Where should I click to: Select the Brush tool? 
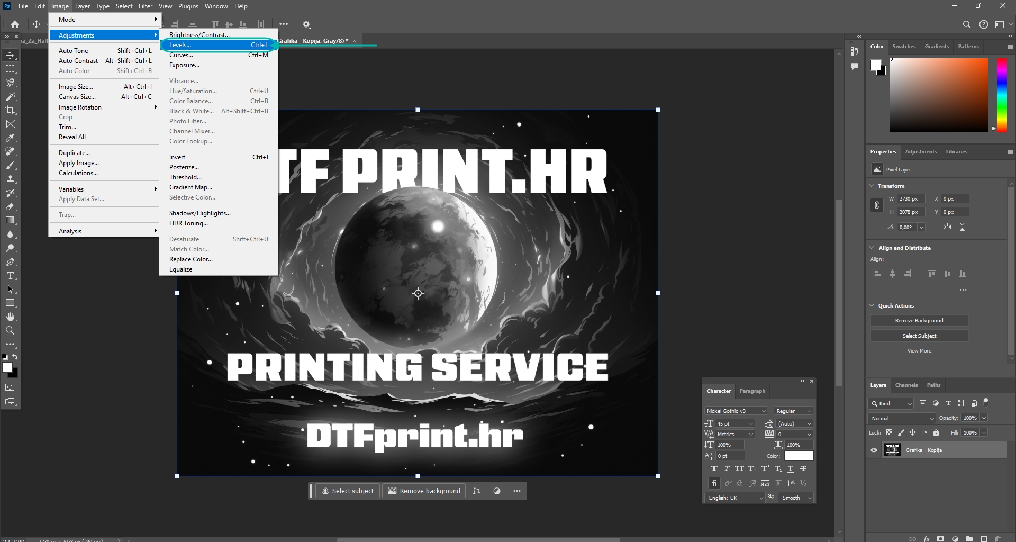10,166
